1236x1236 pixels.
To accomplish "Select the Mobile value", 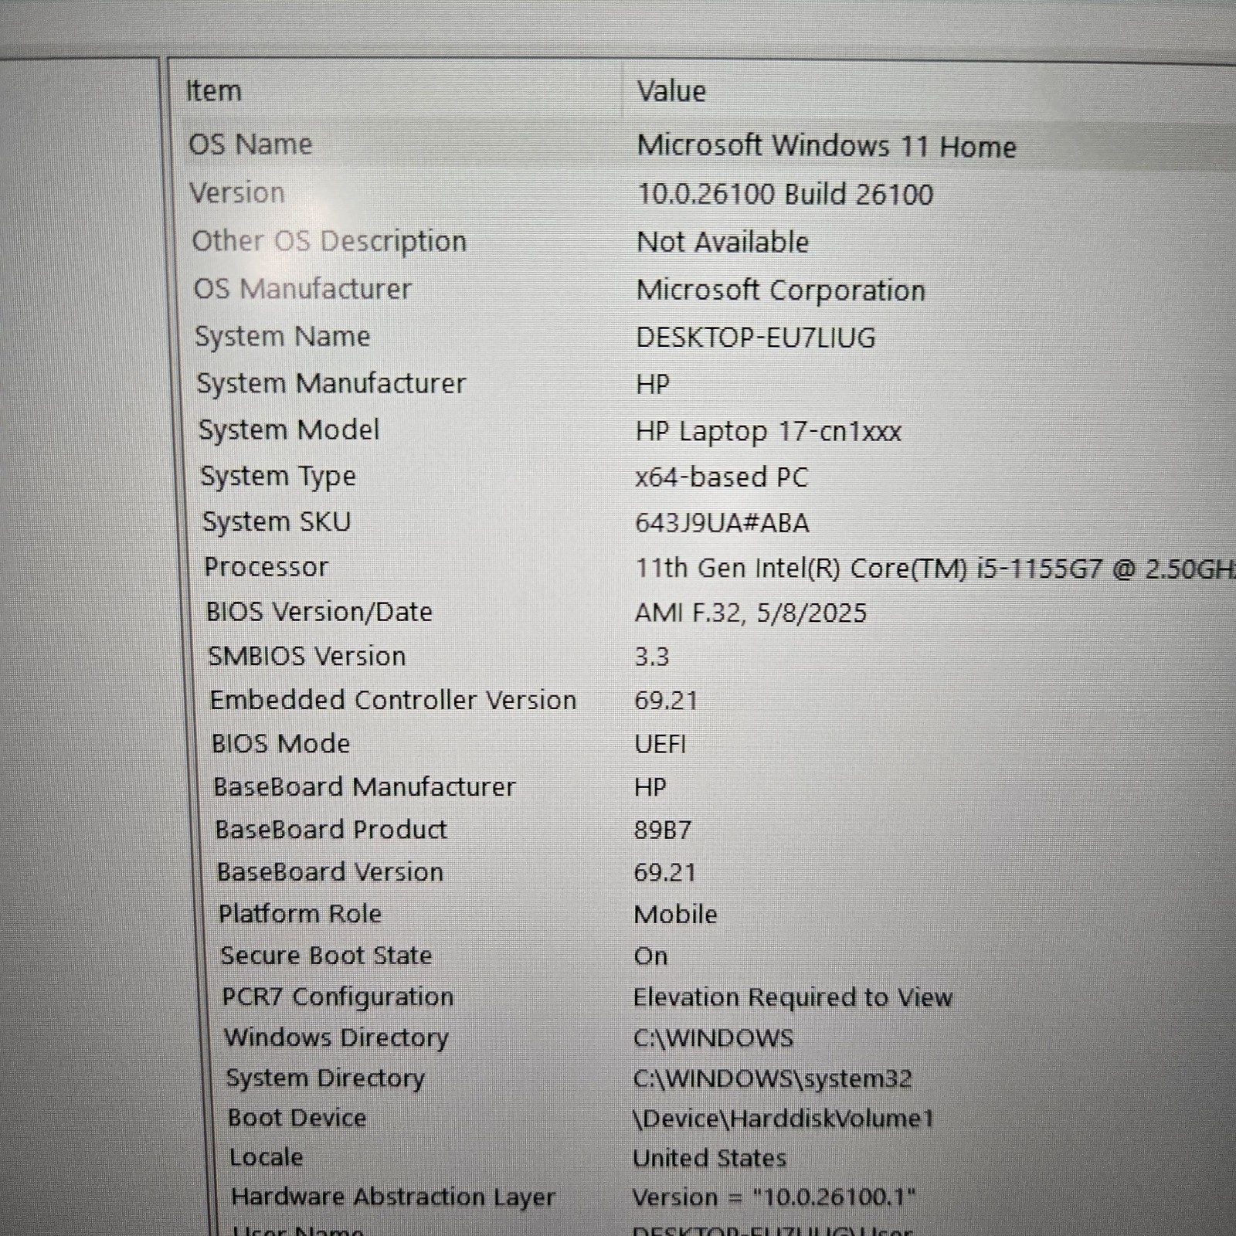I will (675, 915).
